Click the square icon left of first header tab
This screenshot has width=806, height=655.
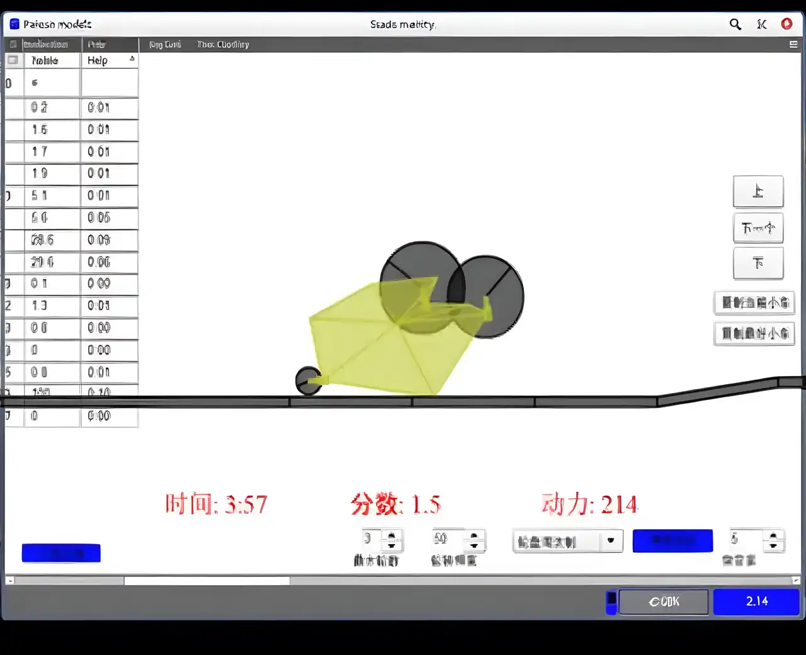[x=13, y=44]
